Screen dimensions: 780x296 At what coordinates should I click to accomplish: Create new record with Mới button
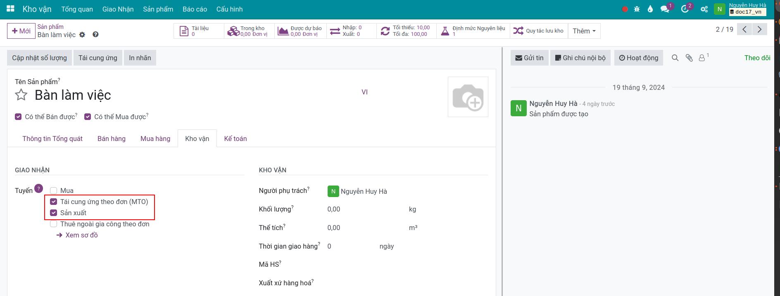[21, 31]
